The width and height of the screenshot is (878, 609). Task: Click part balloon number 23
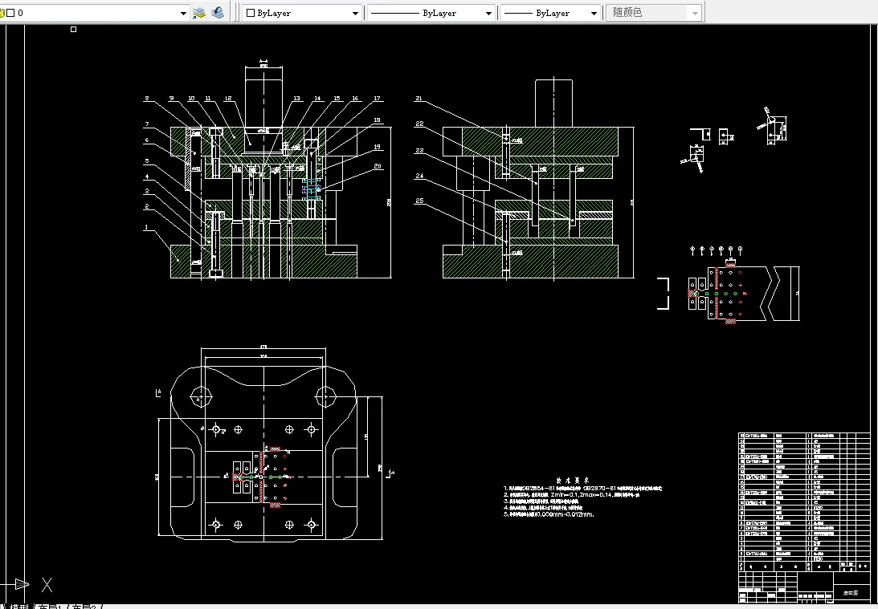(x=419, y=150)
